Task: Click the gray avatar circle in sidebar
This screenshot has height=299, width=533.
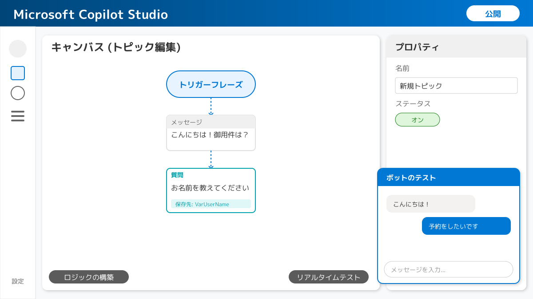Action: click(18, 49)
